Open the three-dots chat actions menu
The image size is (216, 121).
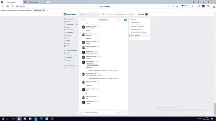(122, 20)
